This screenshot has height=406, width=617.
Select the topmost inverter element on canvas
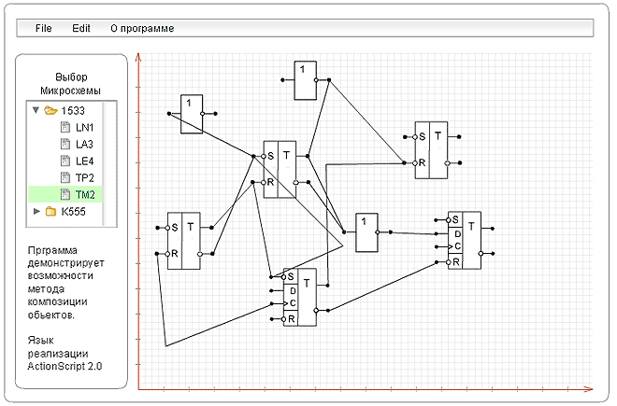[x=303, y=81]
